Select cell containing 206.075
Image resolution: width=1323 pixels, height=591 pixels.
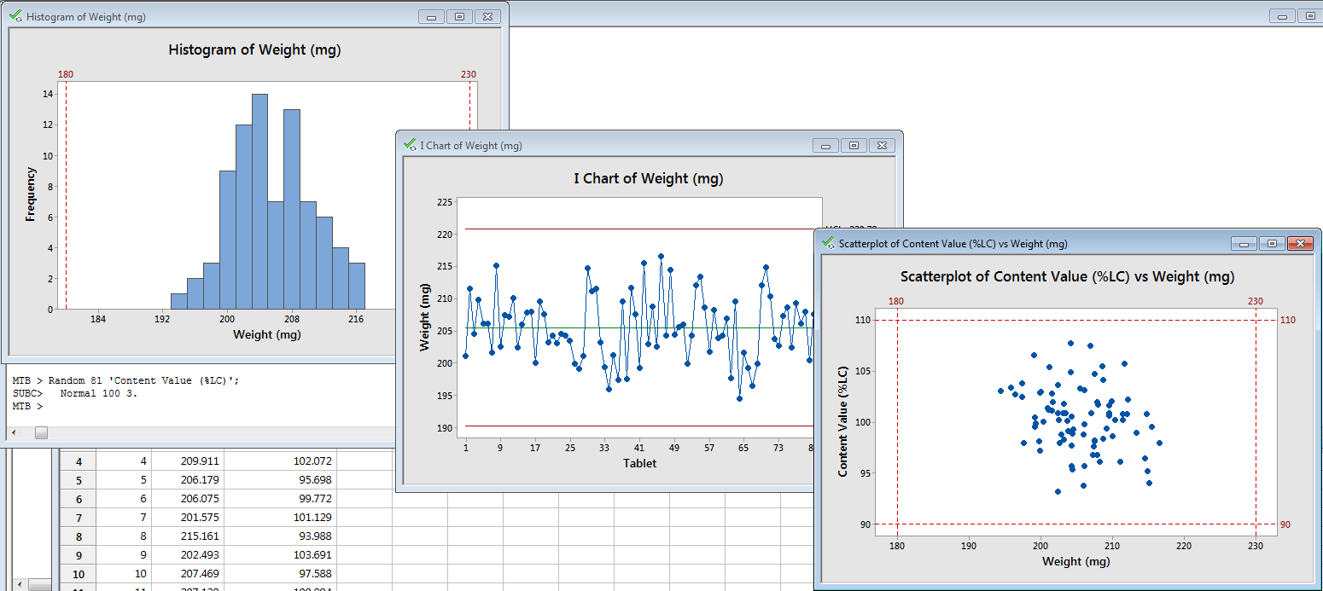click(x=188, y=499)
